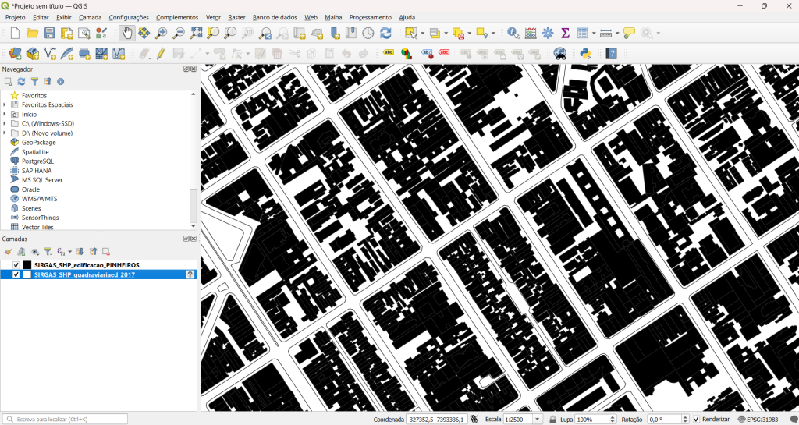Click the coordinate toggle extents icon
The height and width of the screenshot is (425, 799).
[474, 420]
